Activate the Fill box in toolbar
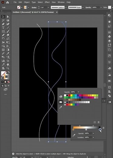 pyautogui.click(x=3, y=74)
